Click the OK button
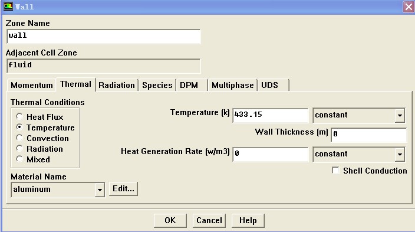415x232 pixels. 170,221
